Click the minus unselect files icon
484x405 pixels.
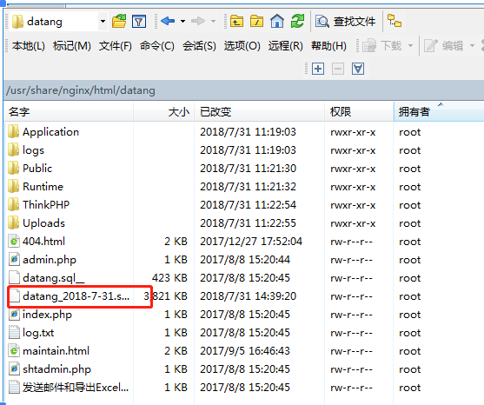point(338,69)
